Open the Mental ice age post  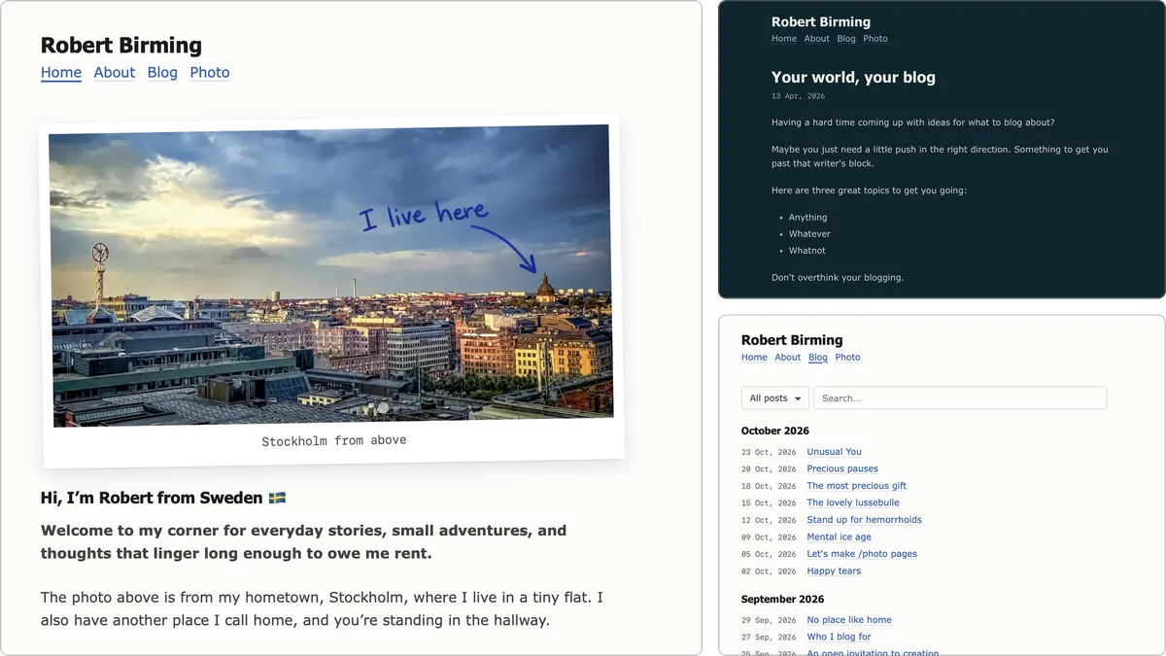pos(839,536)
